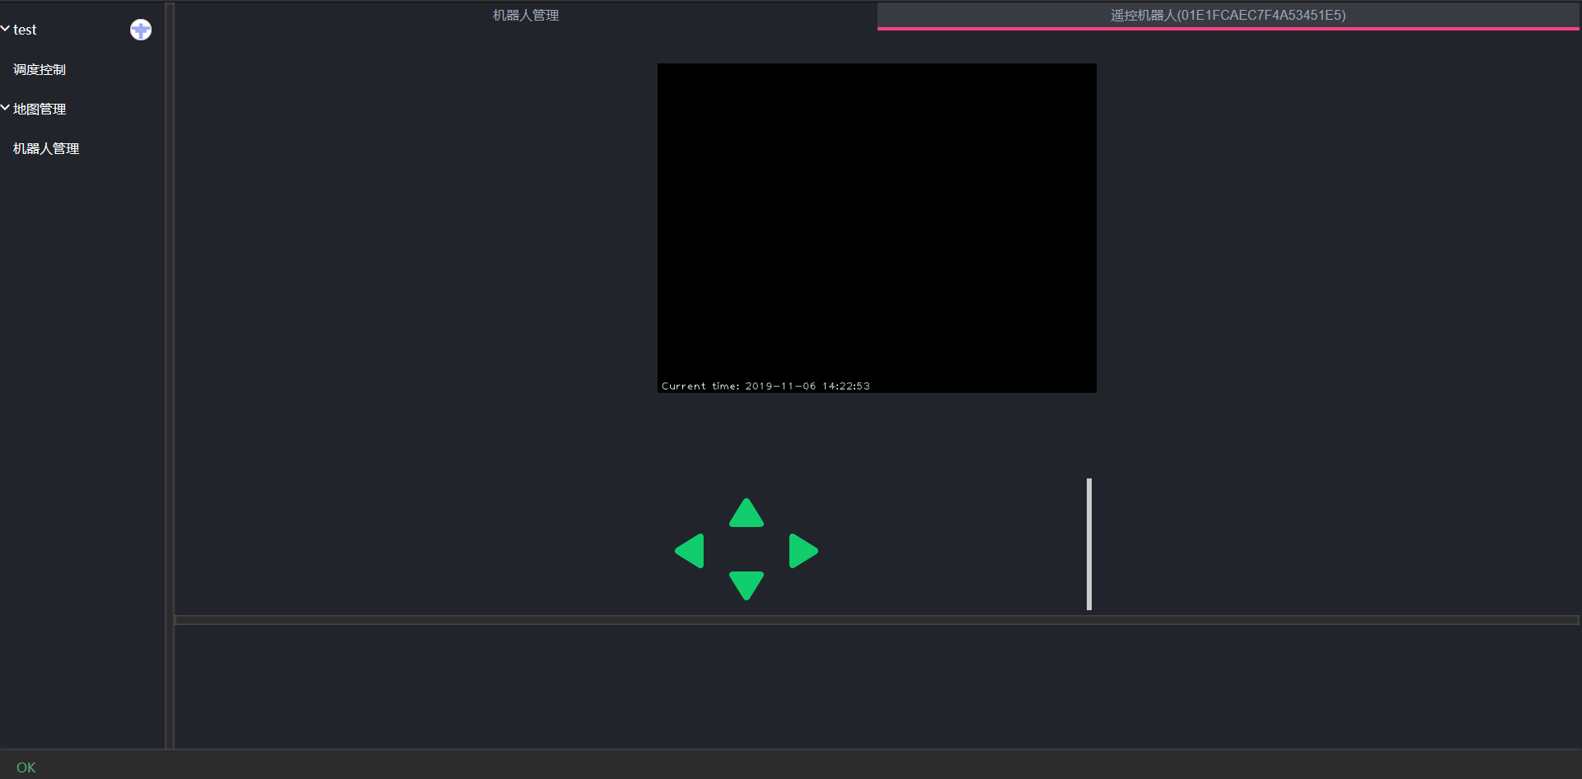Click the black robot camera video feed
1582x779 pixels.
(x=877, y=214)
